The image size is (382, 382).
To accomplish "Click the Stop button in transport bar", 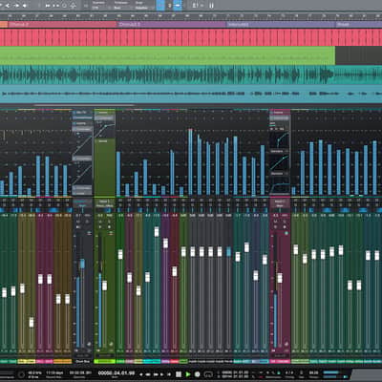I will tap(179, 374).
